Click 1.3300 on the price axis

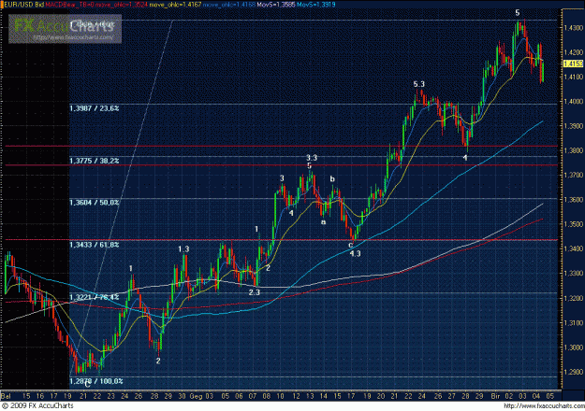coord(573,274)
